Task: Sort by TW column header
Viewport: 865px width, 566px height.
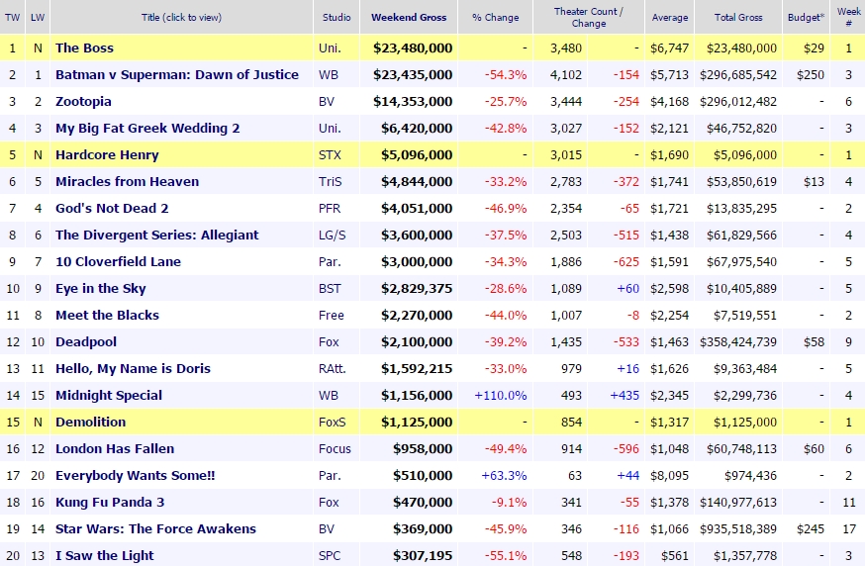Action: pos(12,17)
